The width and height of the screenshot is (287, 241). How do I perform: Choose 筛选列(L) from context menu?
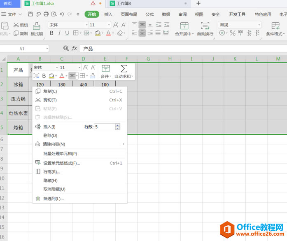[79, 199]
